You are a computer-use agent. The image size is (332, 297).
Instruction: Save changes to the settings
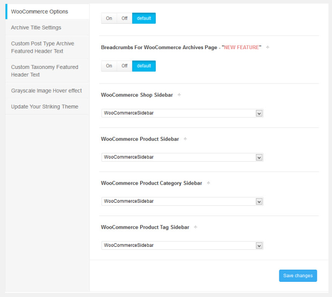click(x=298, y=276)
